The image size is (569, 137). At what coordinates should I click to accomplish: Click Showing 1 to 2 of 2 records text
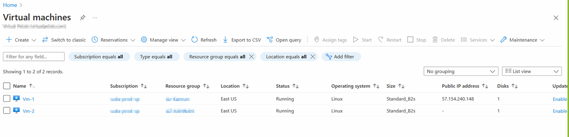pos(33,72)
